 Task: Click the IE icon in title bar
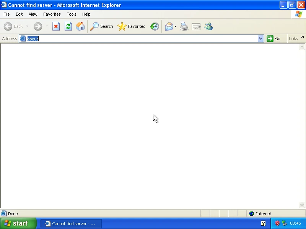click(x=4, y=5)
